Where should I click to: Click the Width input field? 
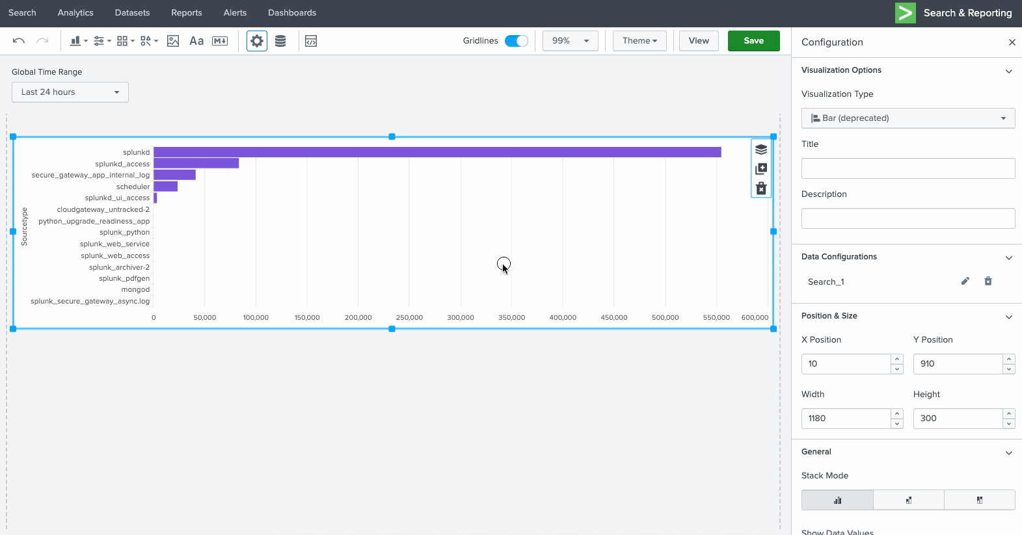pyautogui.click(x=846, y=419)
